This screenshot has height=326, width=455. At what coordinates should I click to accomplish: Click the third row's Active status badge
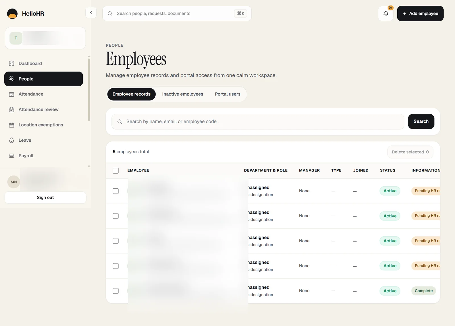pos(390,241)
